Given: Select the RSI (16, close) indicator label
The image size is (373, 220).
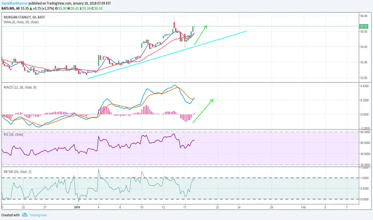Looking at the screenshot, I should point(13,134).
